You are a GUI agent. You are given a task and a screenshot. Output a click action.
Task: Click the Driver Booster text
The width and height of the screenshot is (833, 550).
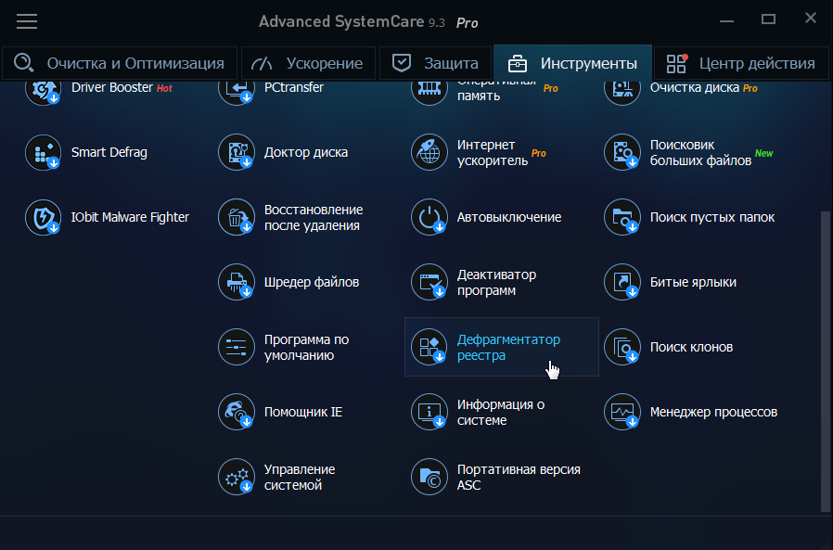(112, 88)
